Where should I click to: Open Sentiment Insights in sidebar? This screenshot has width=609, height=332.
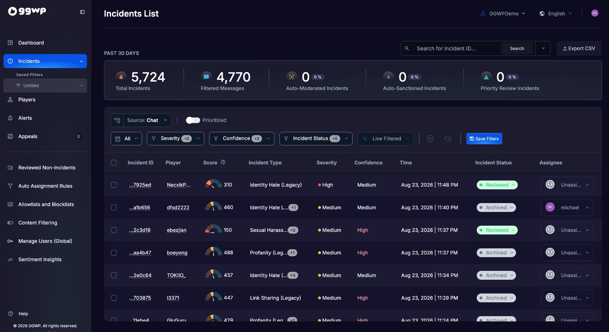click(x=40, y=259)
